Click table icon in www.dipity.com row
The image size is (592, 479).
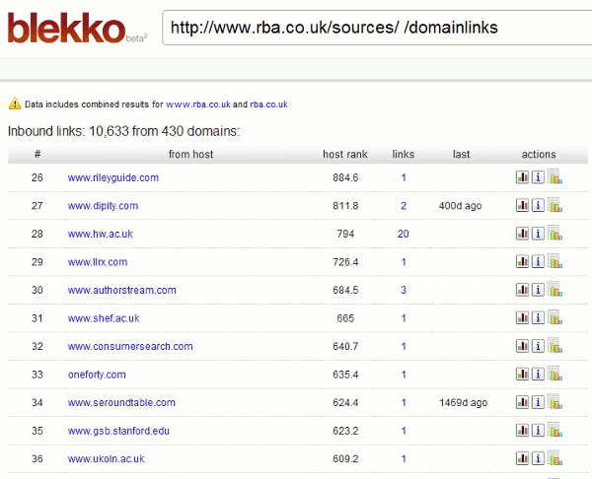click(555, 204)
